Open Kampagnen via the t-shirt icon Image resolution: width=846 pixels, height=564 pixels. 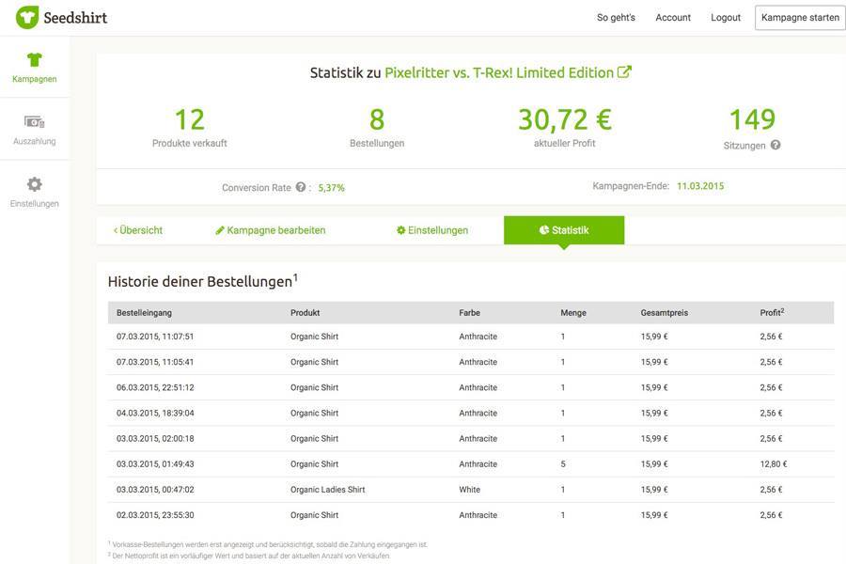point(34,59)
